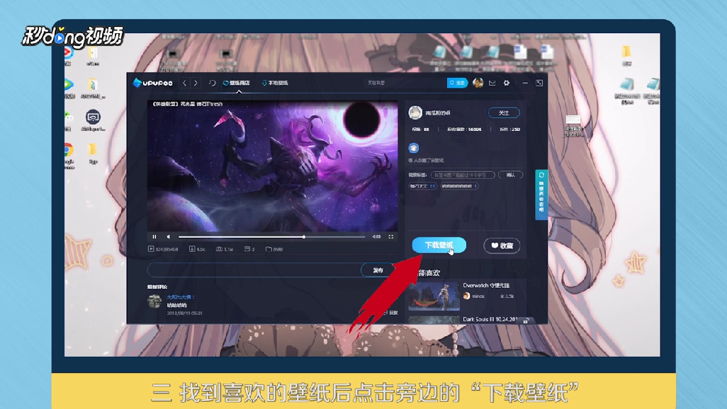Image resolution: width=727 pixels, height=409 pixels.
Task: Click the uploader's name beside avatar
Action: pos(438,113)
